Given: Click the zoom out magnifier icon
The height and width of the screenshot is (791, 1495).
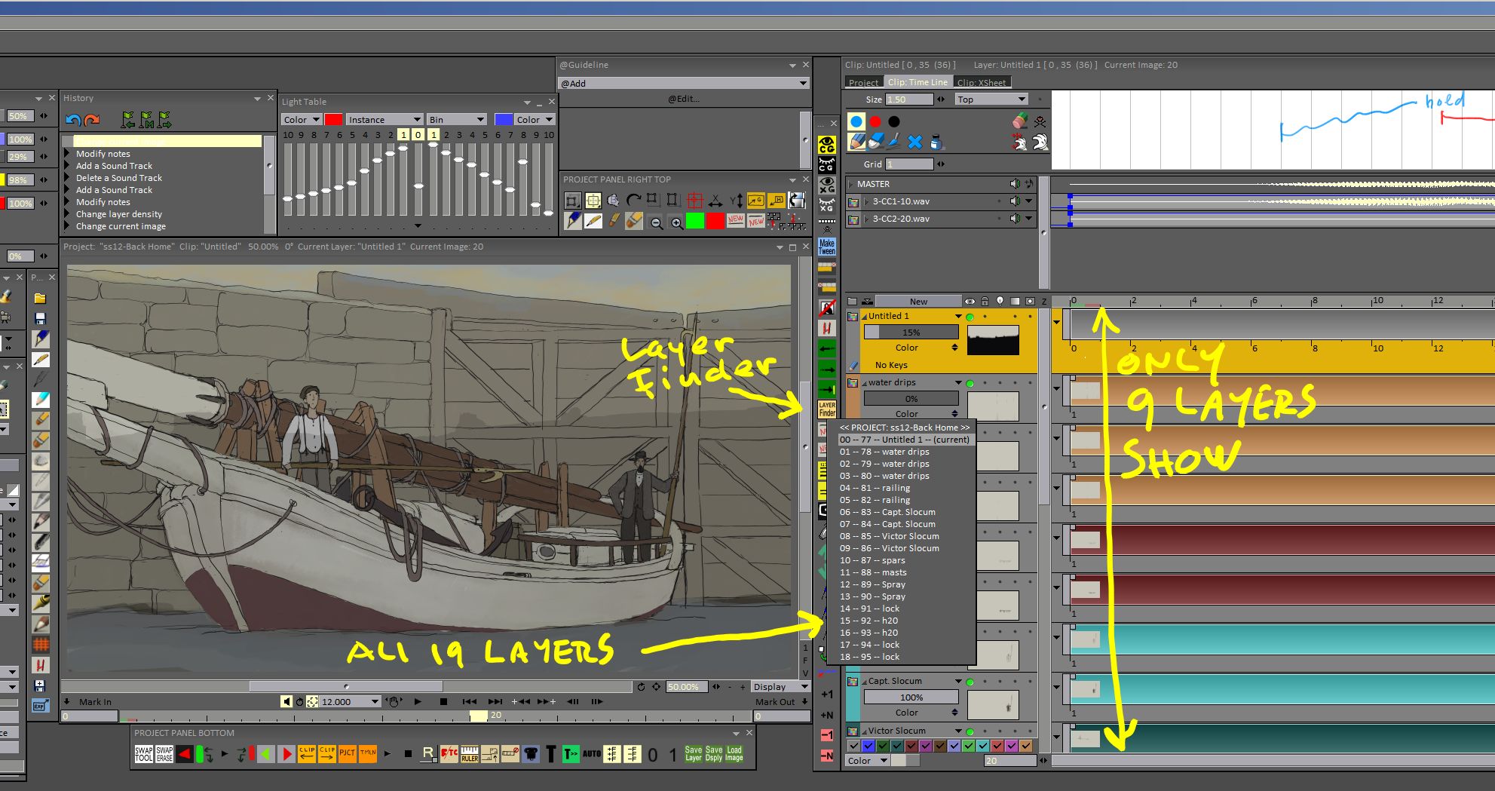Looking at the screenshot, I should pyautogui.click(x=657, y=222).
